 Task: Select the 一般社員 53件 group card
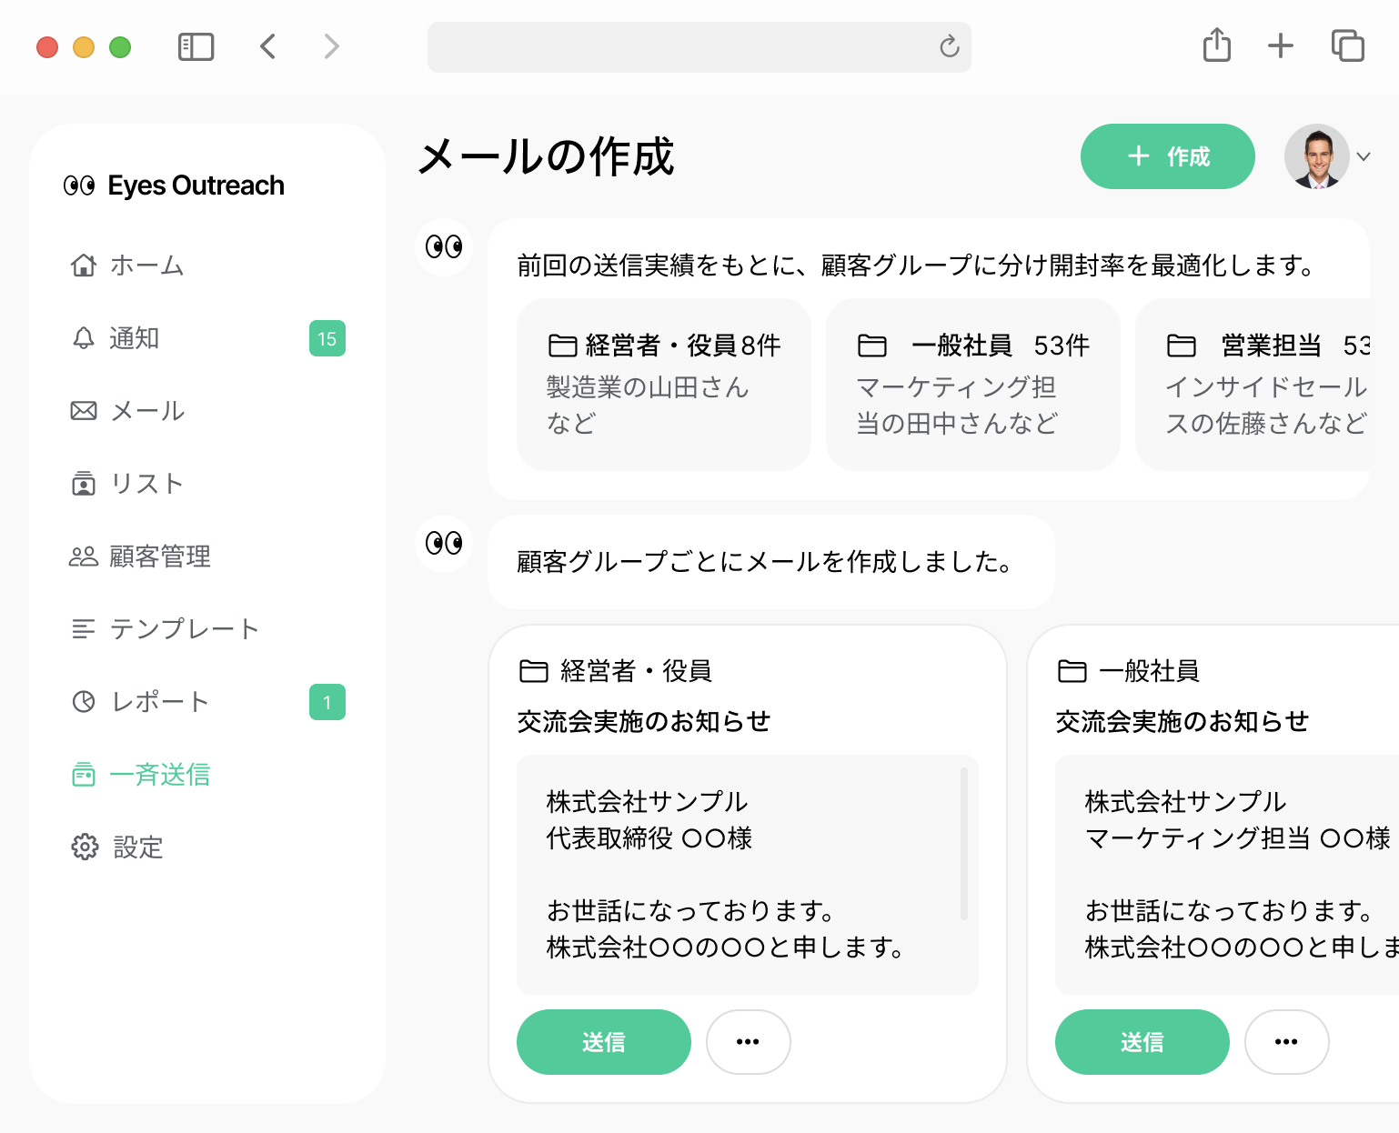972,384
